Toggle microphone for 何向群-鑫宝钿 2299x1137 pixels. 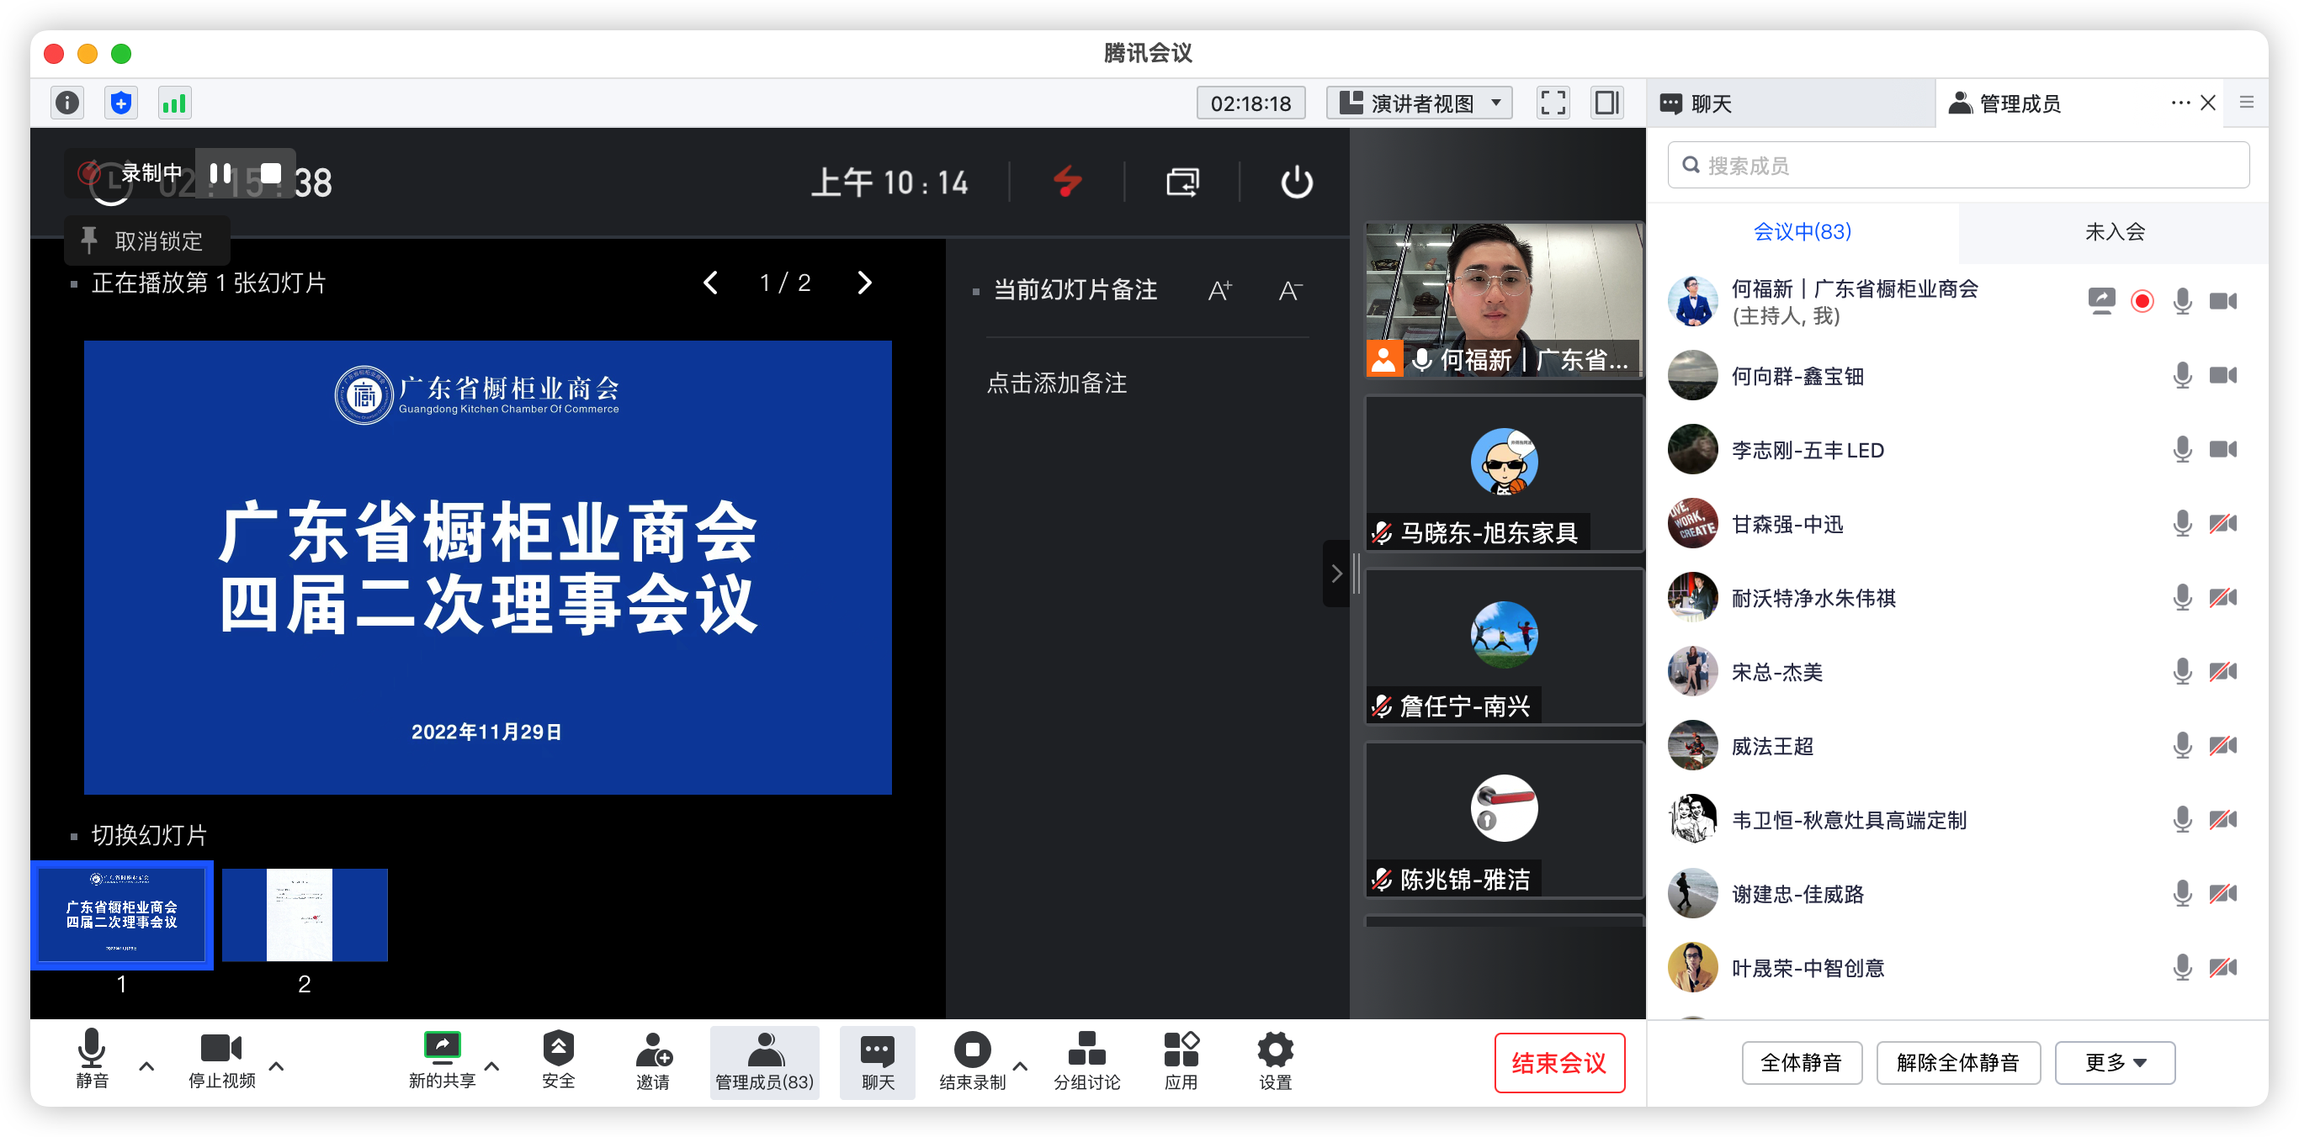[x=2182, y=375]
